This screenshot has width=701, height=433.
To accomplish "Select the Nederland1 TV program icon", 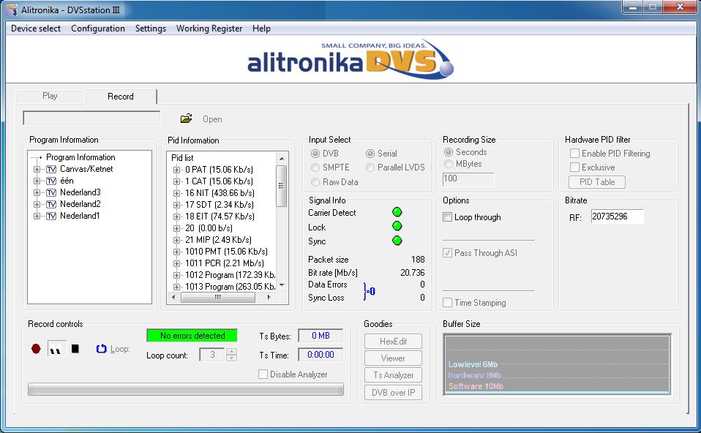I will (x=50, y=216).
